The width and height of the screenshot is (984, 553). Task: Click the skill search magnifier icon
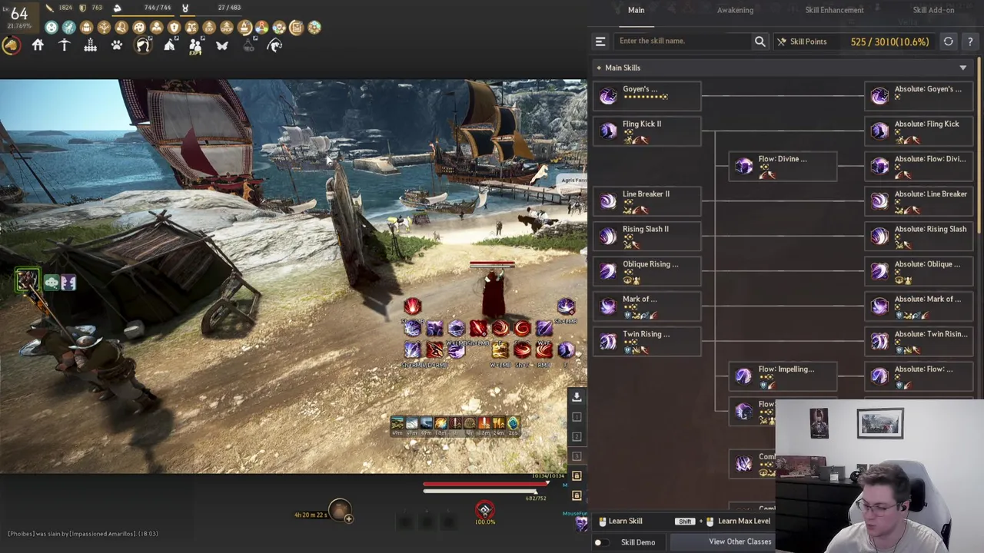tap(760, 41)
